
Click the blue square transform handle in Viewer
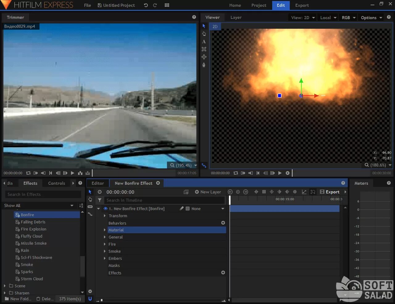(280, 96)
